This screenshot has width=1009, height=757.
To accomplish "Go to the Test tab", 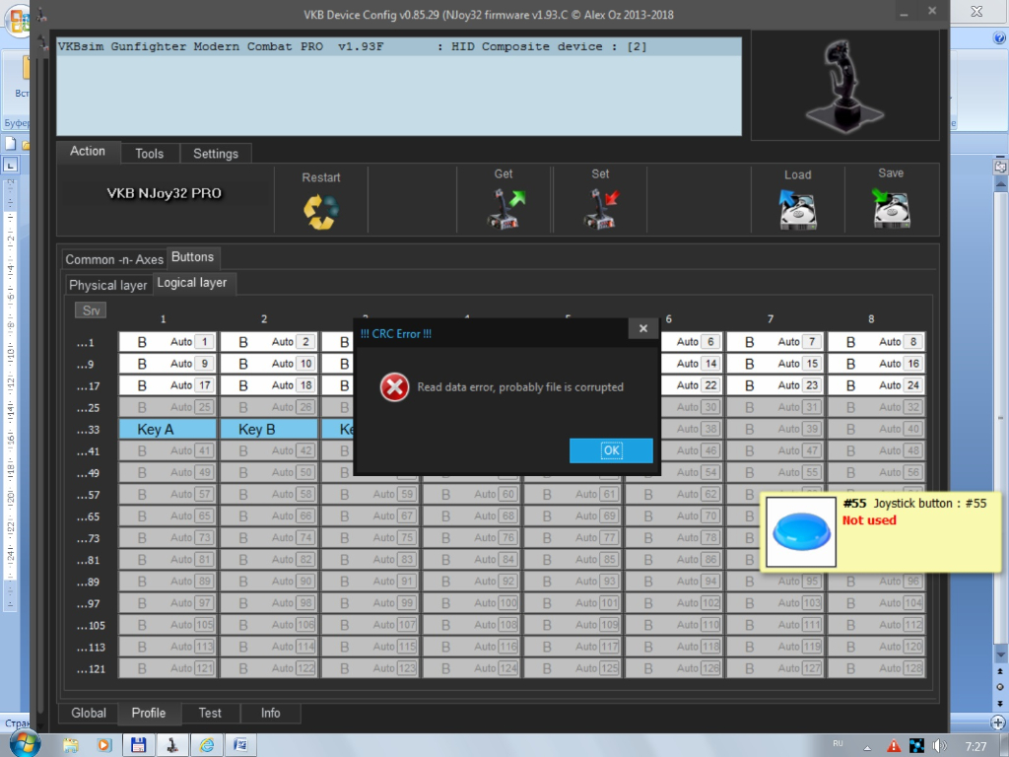I will point(210,713).
